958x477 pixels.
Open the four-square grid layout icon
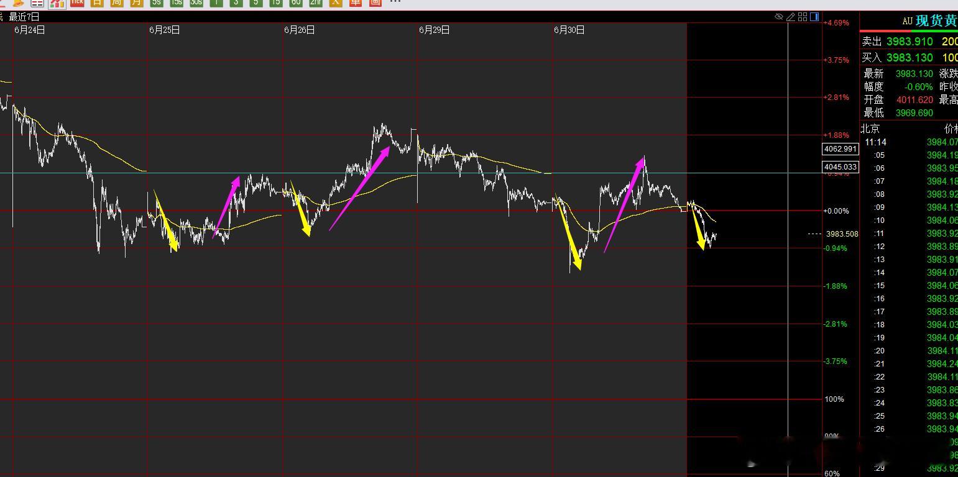[803, 17]
